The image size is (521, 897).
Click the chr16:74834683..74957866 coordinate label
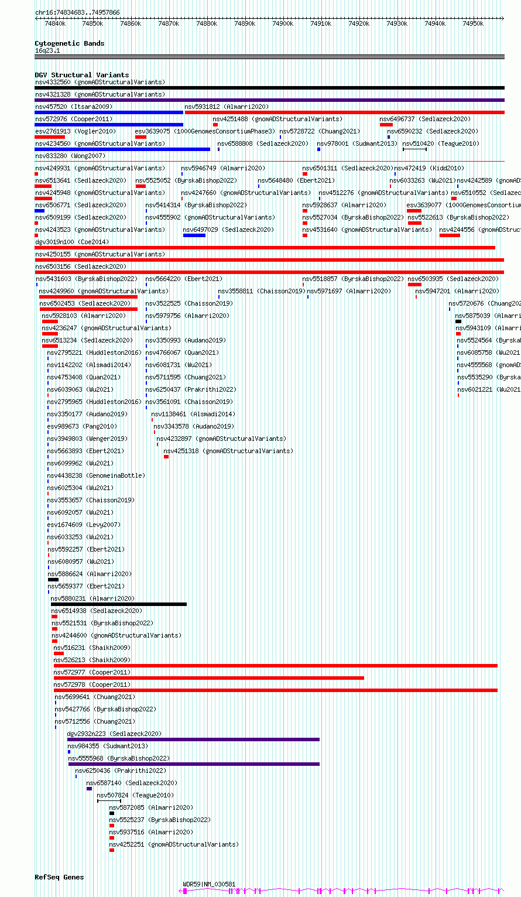coord(77,12)
